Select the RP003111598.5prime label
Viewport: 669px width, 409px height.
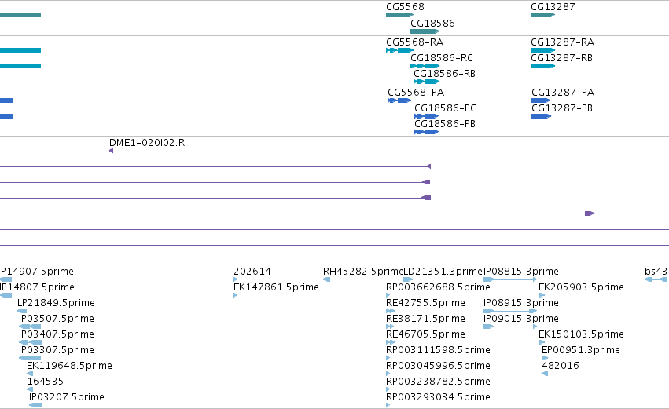click(x=438, y=350)
